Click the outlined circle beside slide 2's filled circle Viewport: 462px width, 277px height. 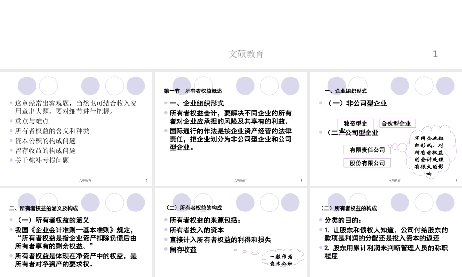click(x=48, y=85)
